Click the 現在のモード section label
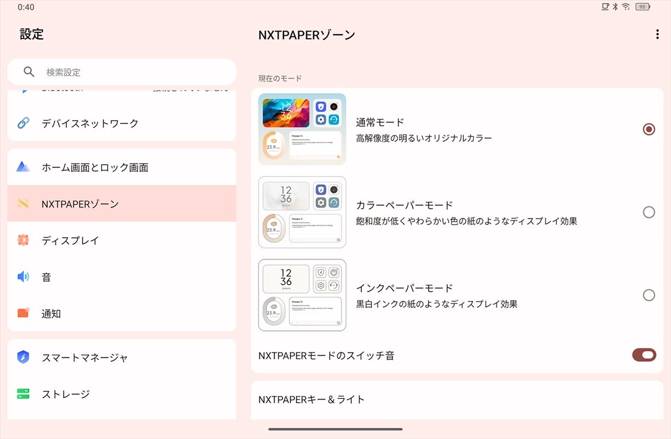671x439 pixels. [280, 78]
